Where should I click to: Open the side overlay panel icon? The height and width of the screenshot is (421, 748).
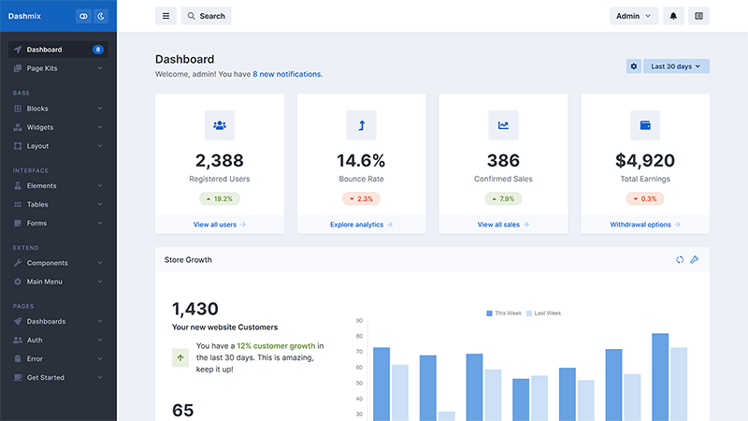[x=698, y=16]
